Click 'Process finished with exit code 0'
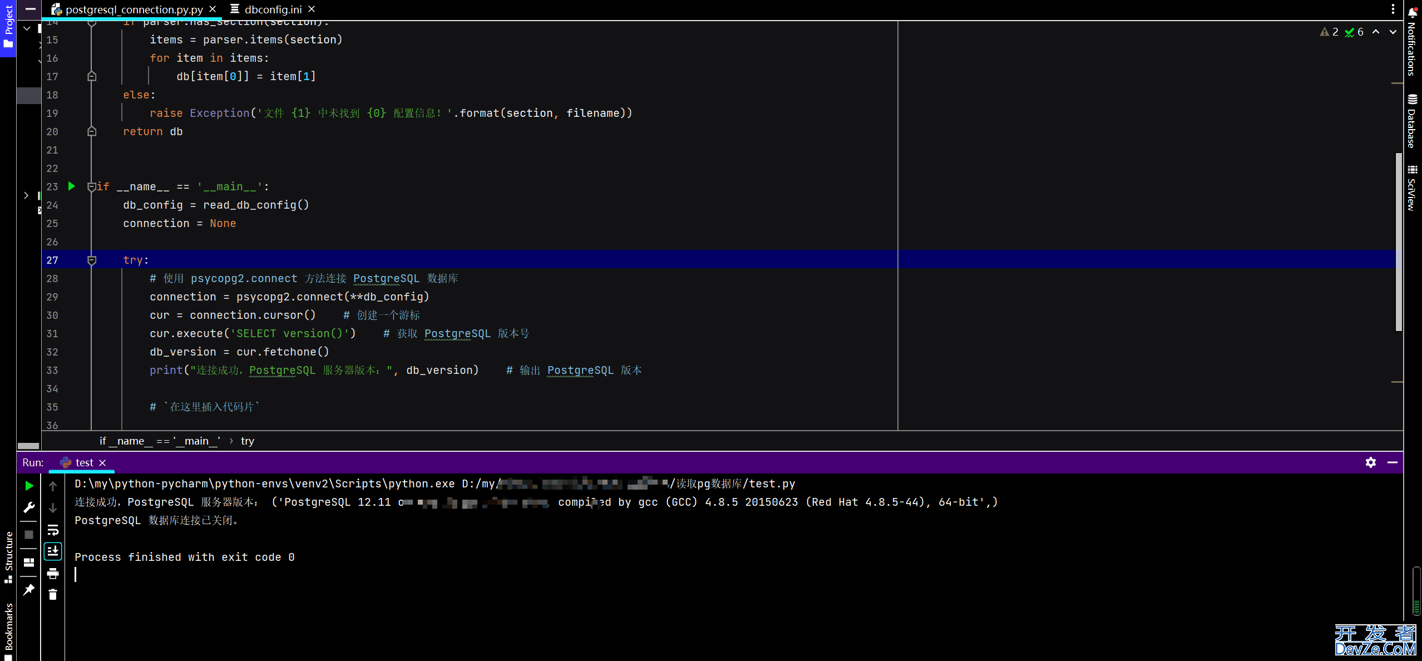Screen dimensions: 1422x661 (185, 558)
